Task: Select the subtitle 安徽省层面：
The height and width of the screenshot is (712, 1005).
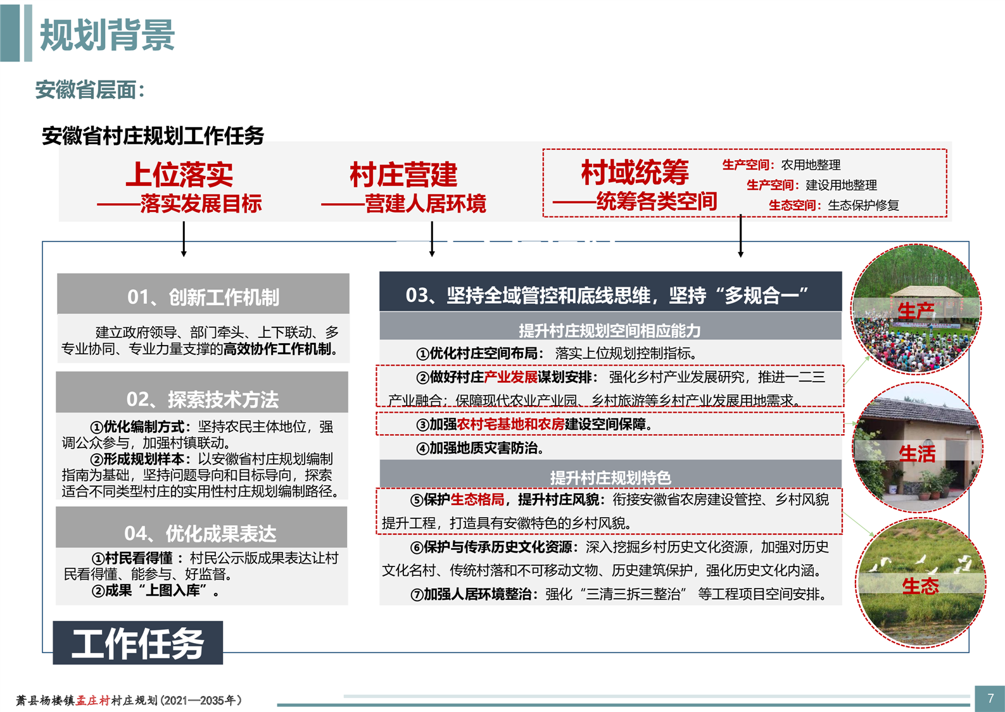Action: 91,90
